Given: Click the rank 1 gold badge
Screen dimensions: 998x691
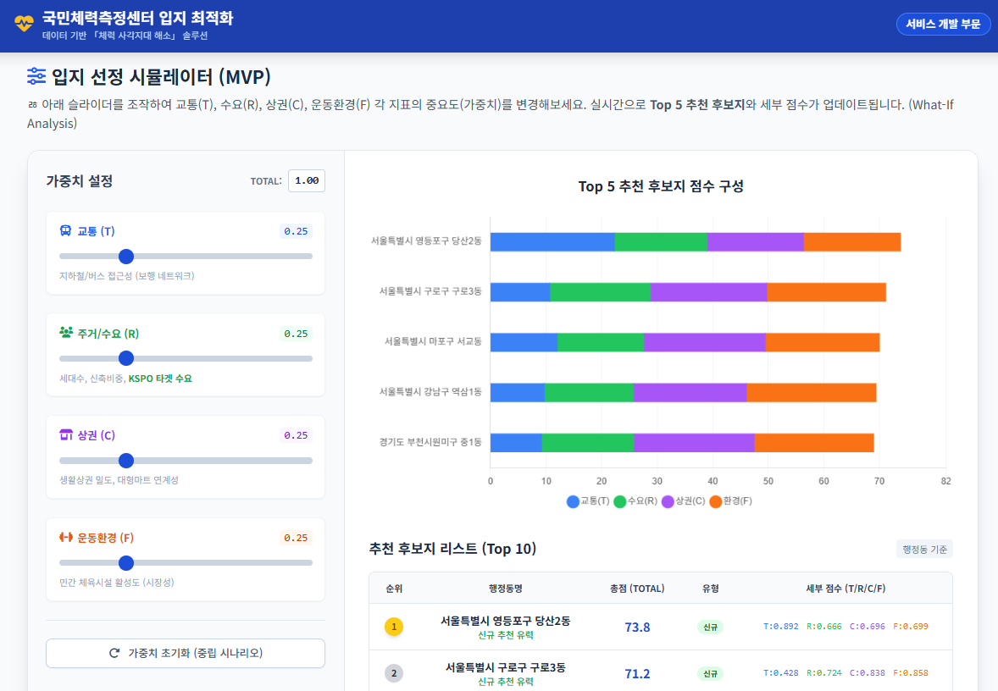Looking at the screenshot, I should [394, 627].
